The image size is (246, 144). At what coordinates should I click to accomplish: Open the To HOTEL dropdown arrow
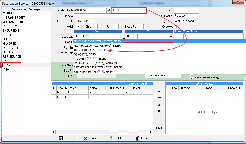coord(171,37)
